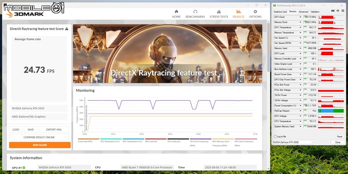Toggle the GPU Temperature (°C) legend swatch
Viewport: 348px width, 174px height.
pyautogui.click(x=133, y=139)
